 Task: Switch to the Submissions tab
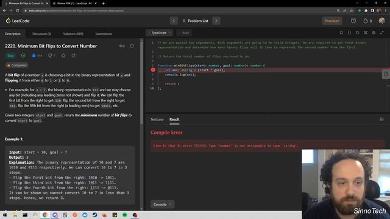(104, 34)
